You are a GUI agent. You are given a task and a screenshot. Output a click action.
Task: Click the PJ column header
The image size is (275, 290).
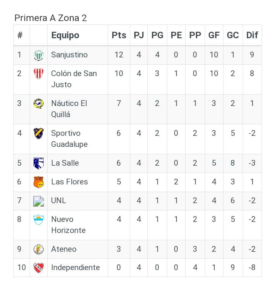pyautogui.click(x=139, y=35)
